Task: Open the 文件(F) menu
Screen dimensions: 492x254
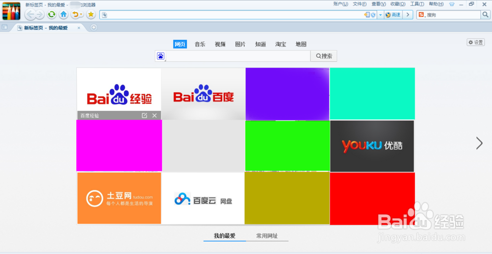Action: pos(360,4)
